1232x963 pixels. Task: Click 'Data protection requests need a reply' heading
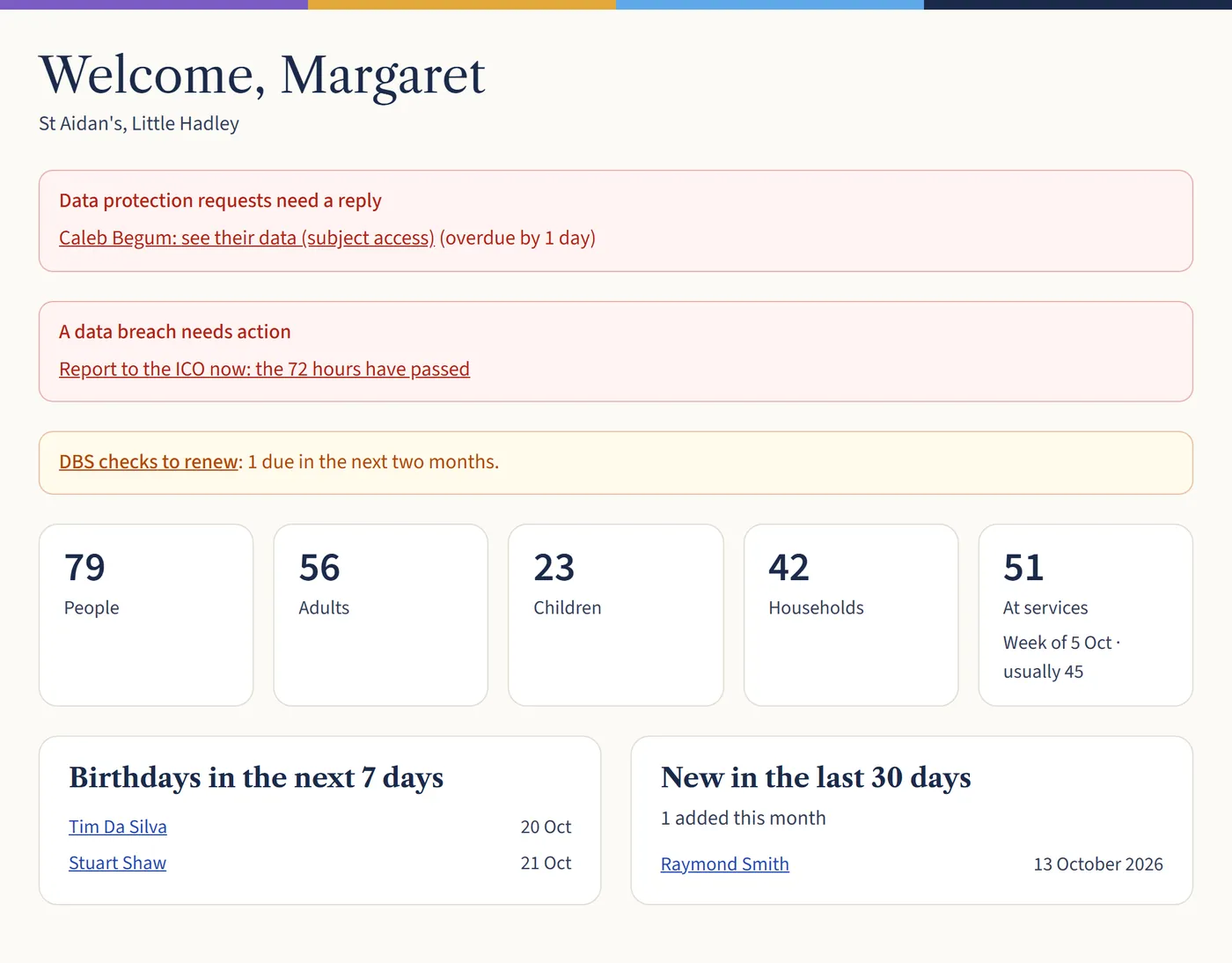pos(220,201)
